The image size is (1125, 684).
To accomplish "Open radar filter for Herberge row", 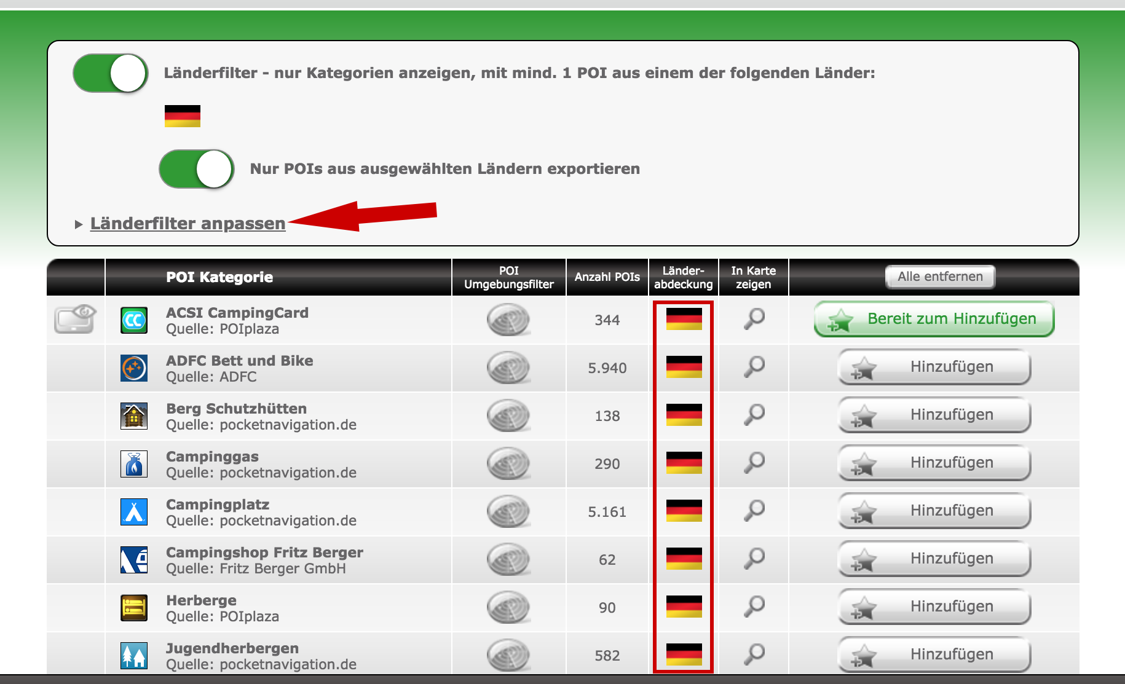I will pyautogui.click(x=508, y=608).
